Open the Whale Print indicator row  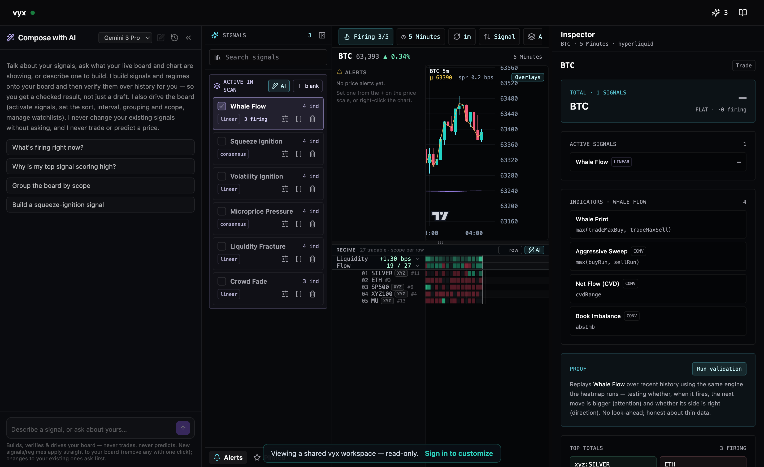[x=658, y=224]
